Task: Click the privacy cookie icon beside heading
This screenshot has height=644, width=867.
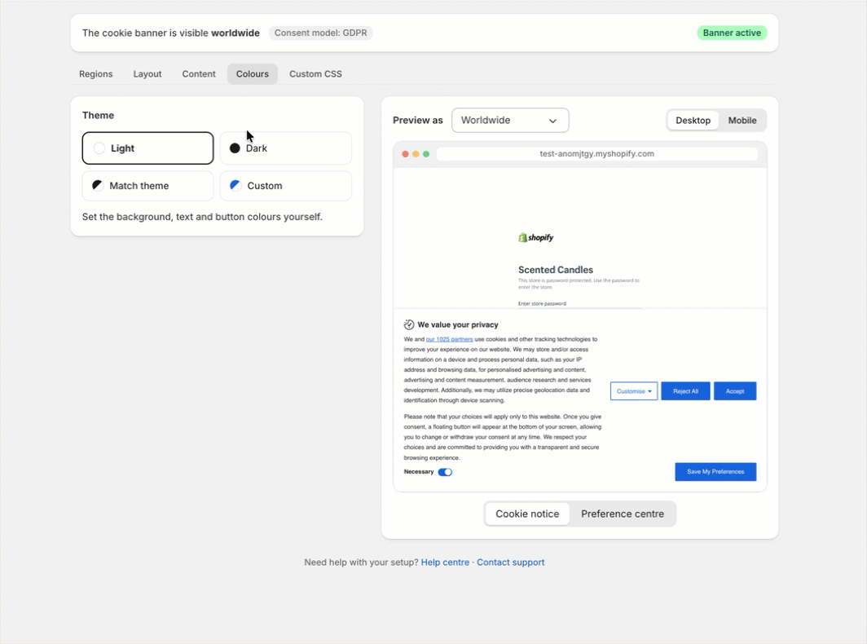Action: (x=409, y=324)
